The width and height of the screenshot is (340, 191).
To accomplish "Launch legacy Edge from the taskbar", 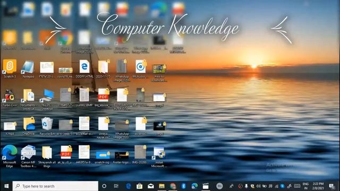I will (129, 186).
